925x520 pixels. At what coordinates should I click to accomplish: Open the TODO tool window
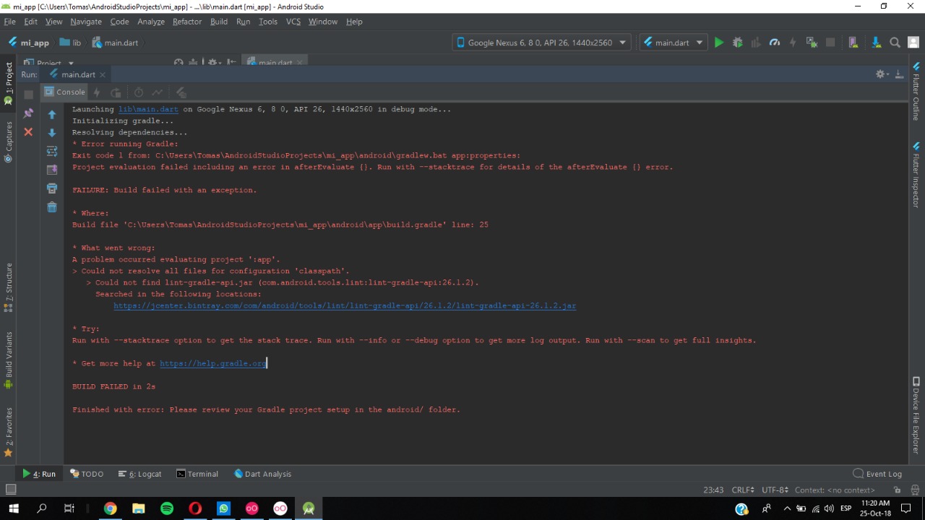point(87,474)
